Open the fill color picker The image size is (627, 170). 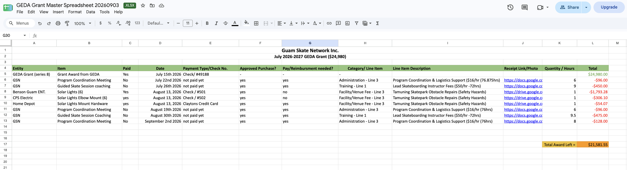246,23
